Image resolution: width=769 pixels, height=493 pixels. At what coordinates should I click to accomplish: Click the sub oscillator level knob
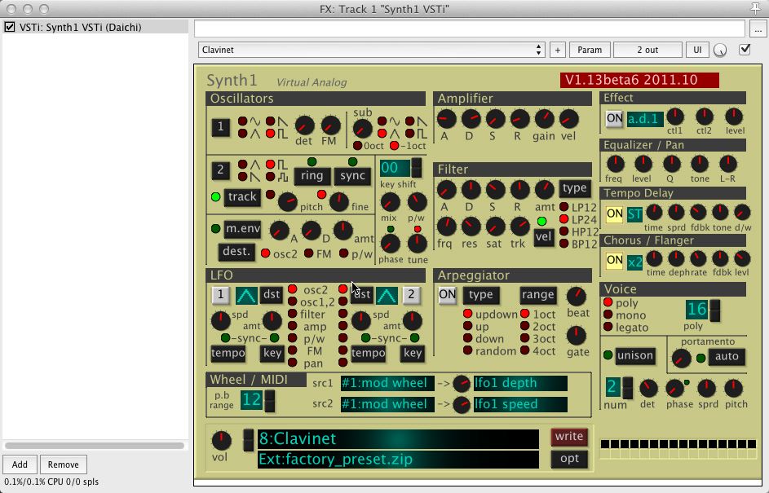pos(362,128)
